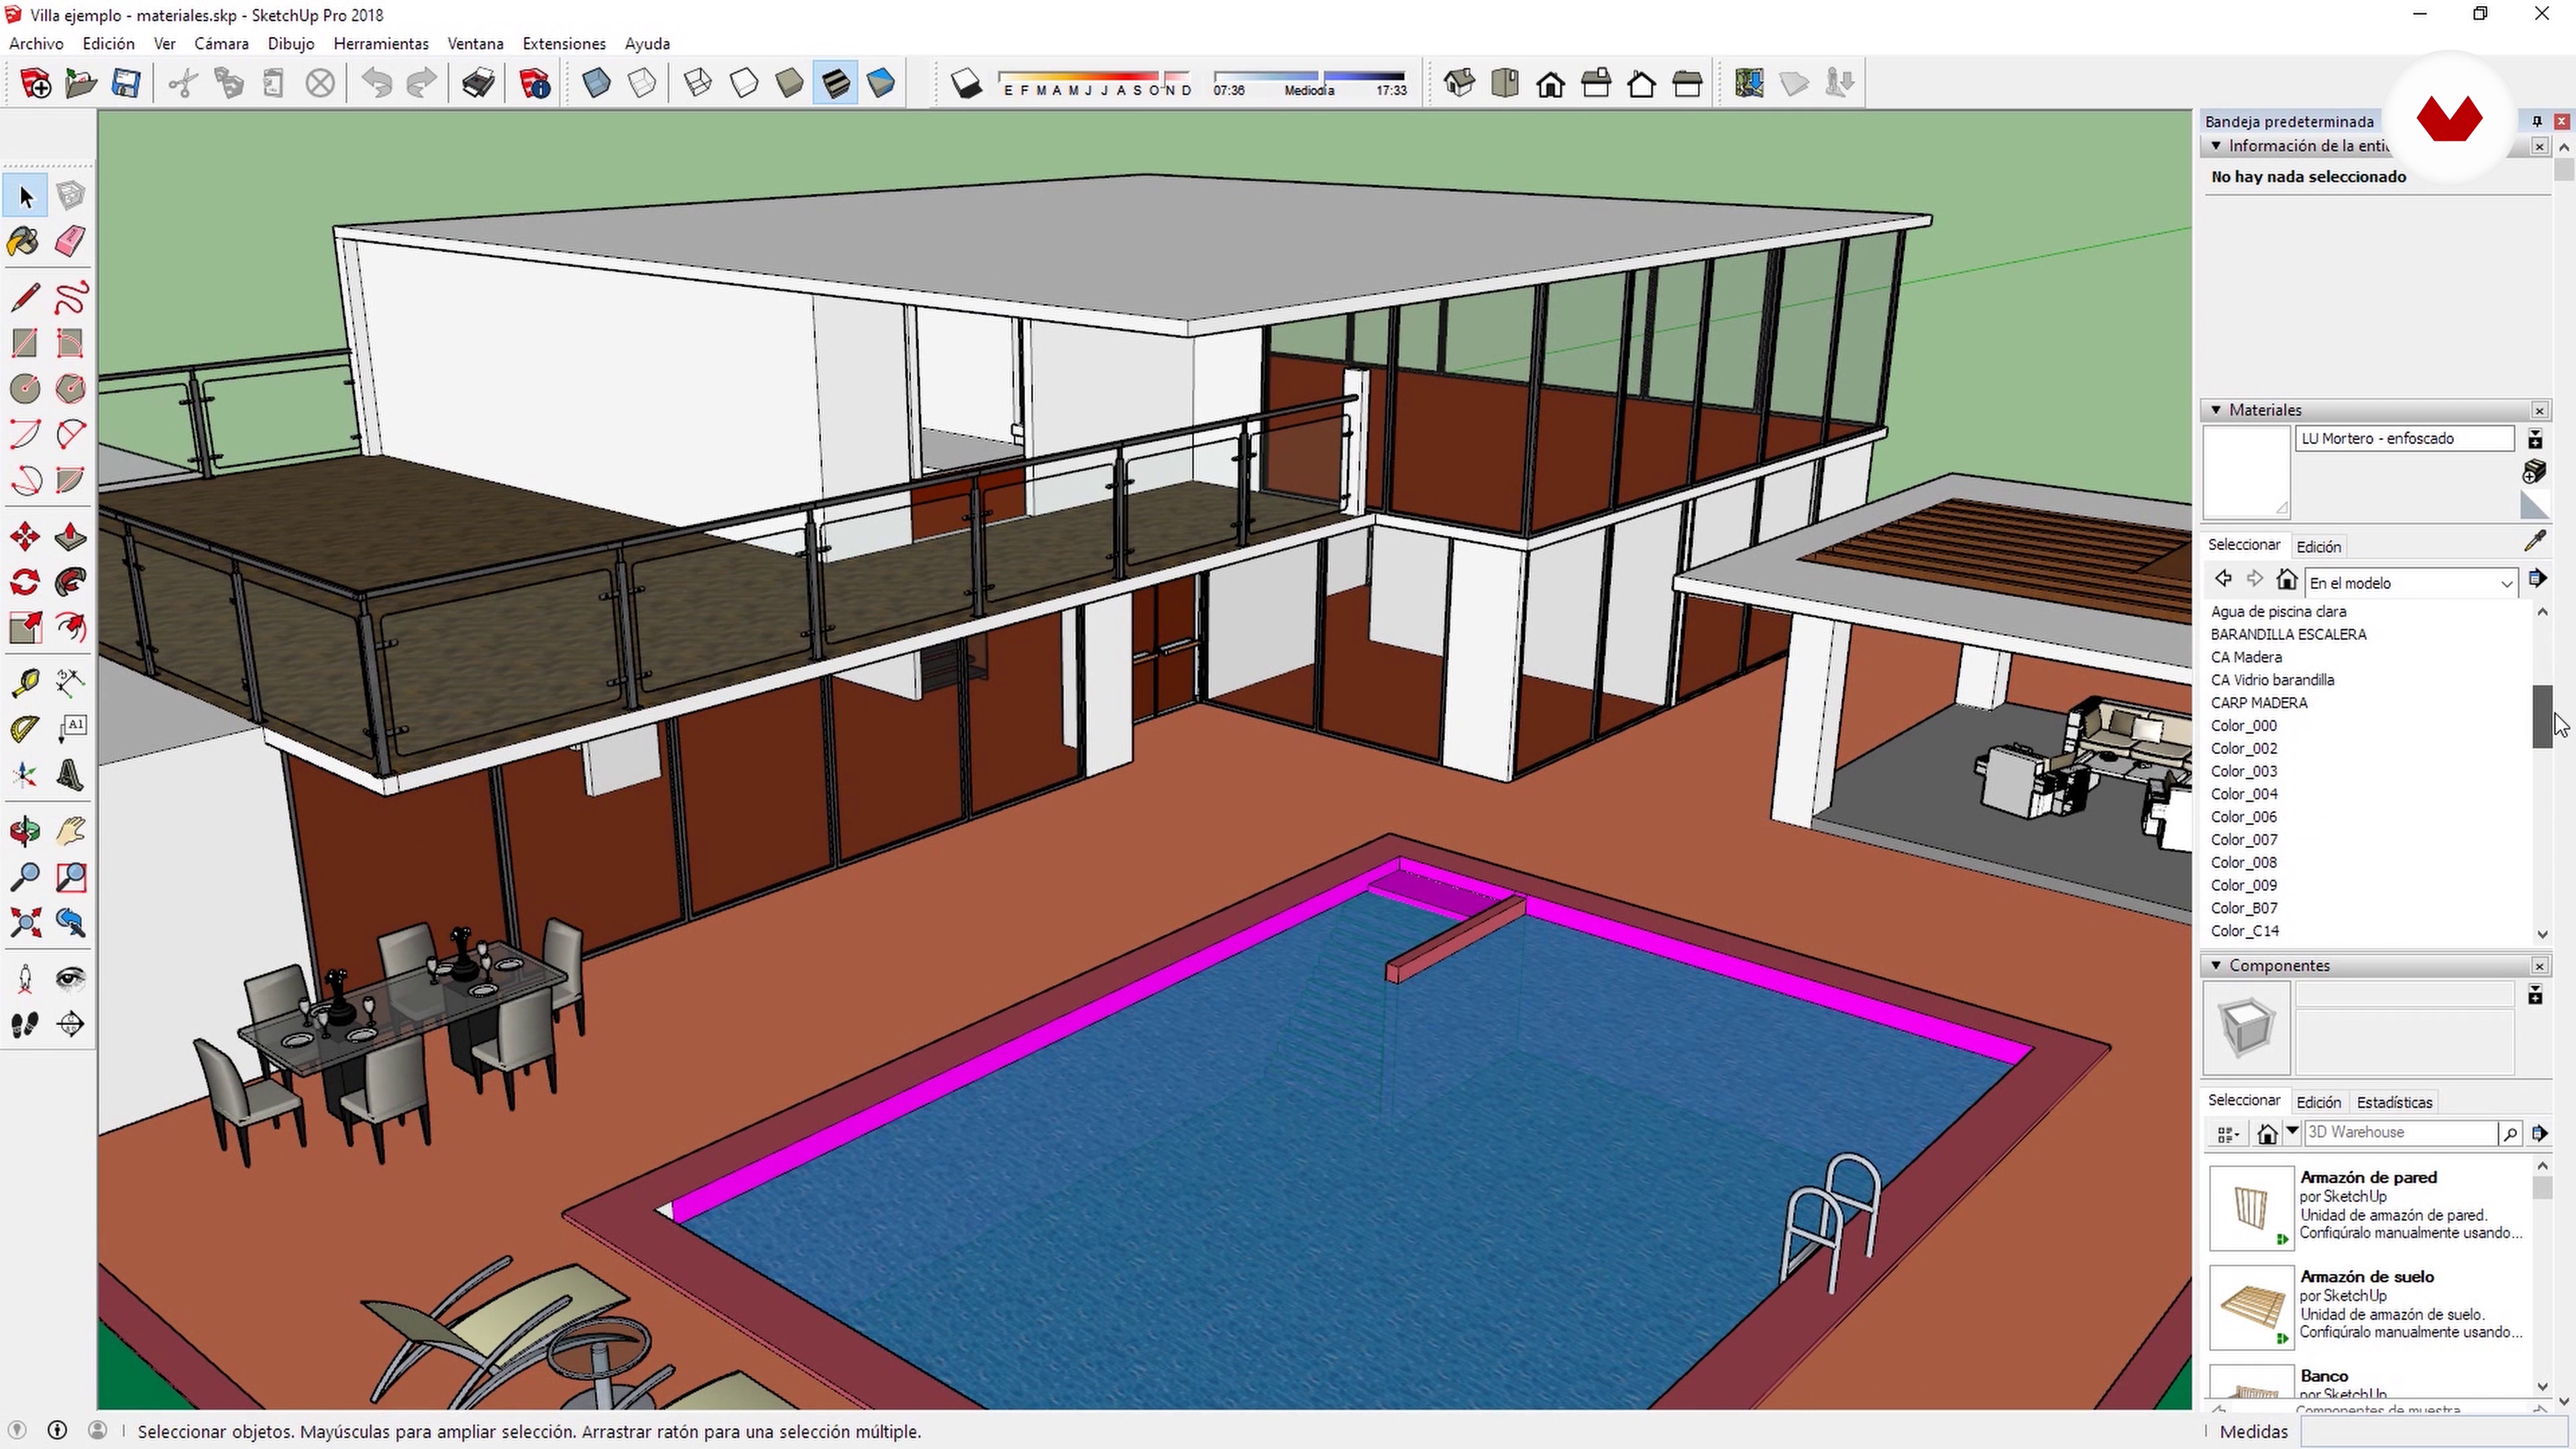The image size is (2576, 1449).
Task: Add location with the map icon
Action: [x=1749, y=83]
